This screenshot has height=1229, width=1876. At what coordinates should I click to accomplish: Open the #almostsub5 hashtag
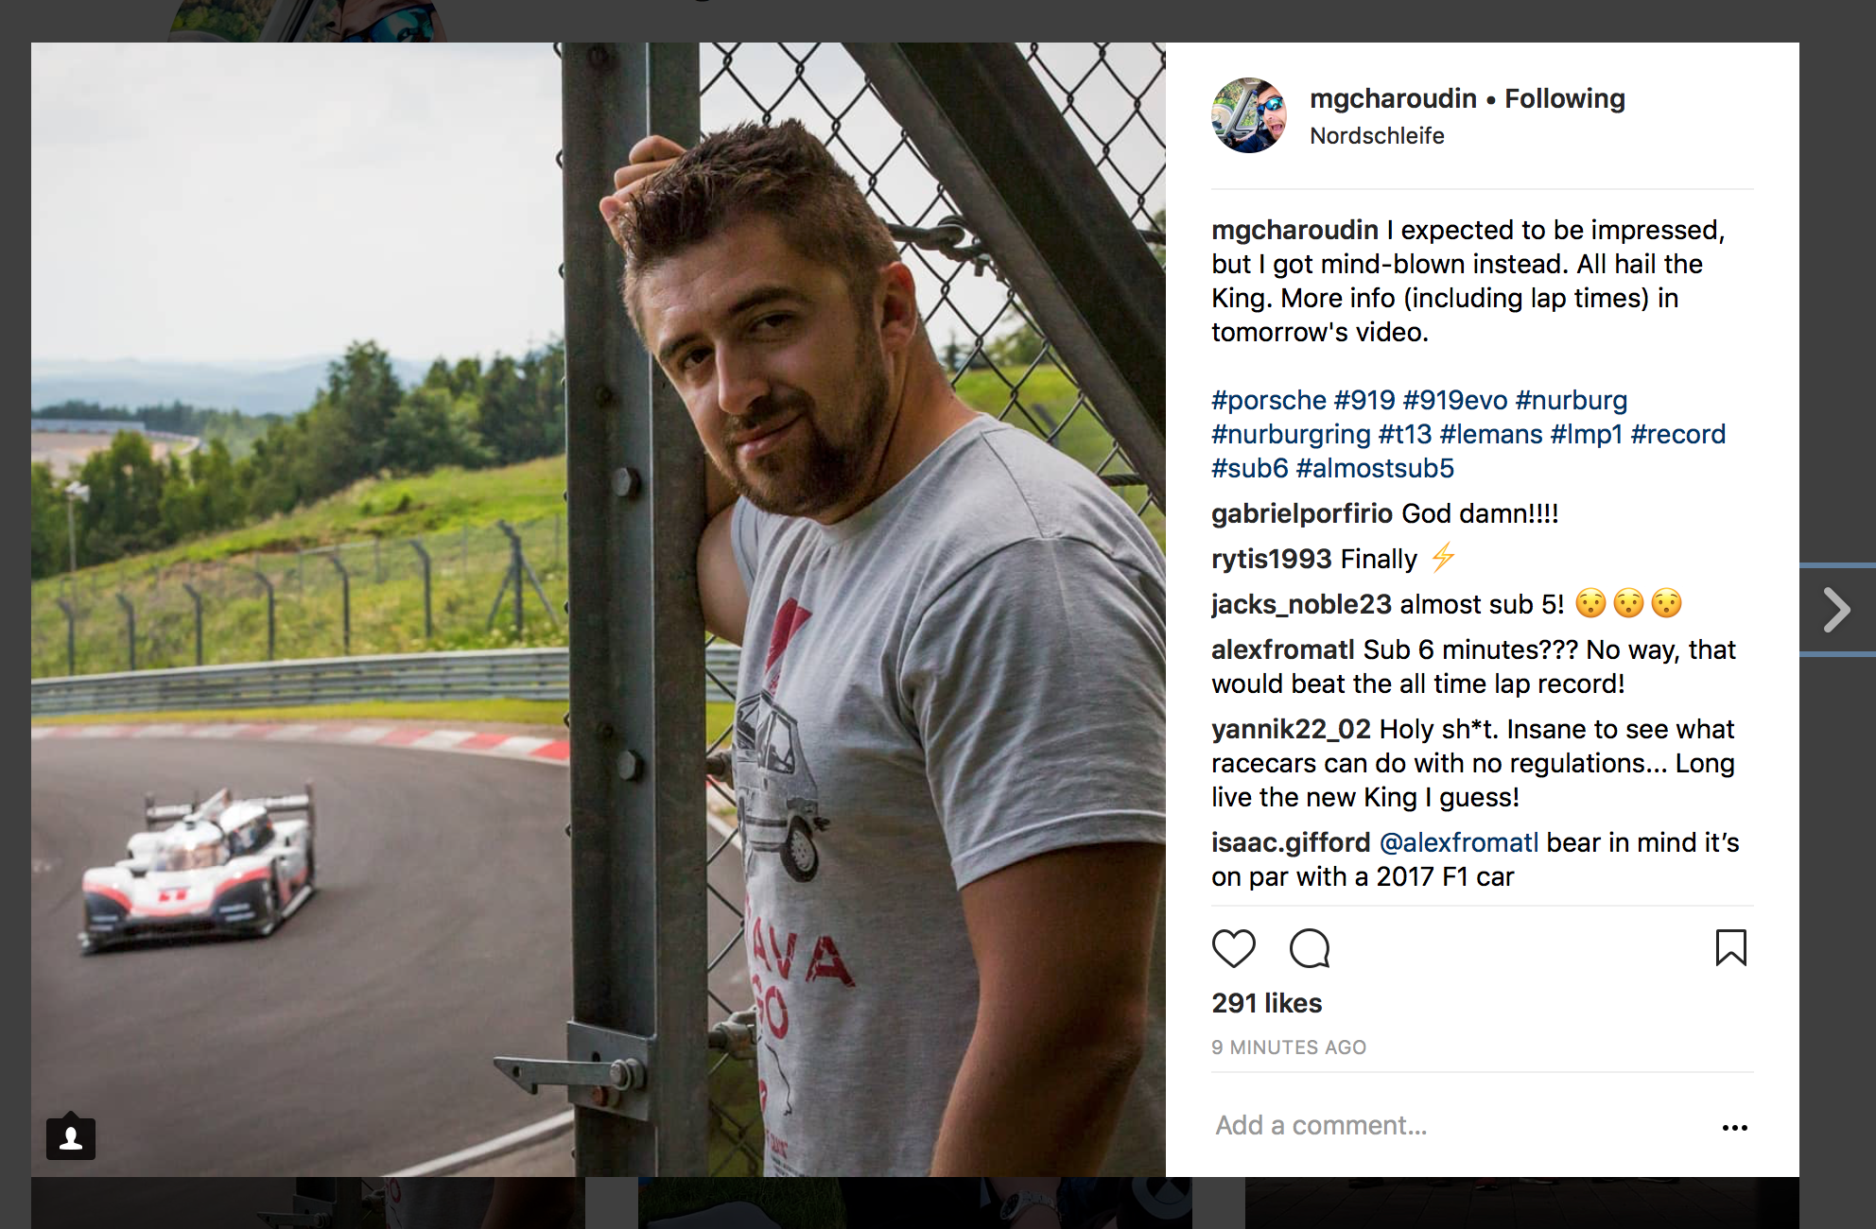(1375, 468)
